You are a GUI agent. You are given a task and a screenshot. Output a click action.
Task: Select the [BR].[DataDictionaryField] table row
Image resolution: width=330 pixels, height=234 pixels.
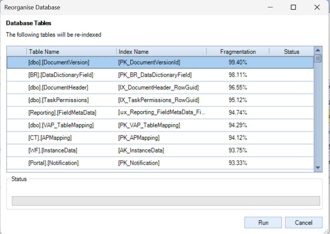pos(61,75)
